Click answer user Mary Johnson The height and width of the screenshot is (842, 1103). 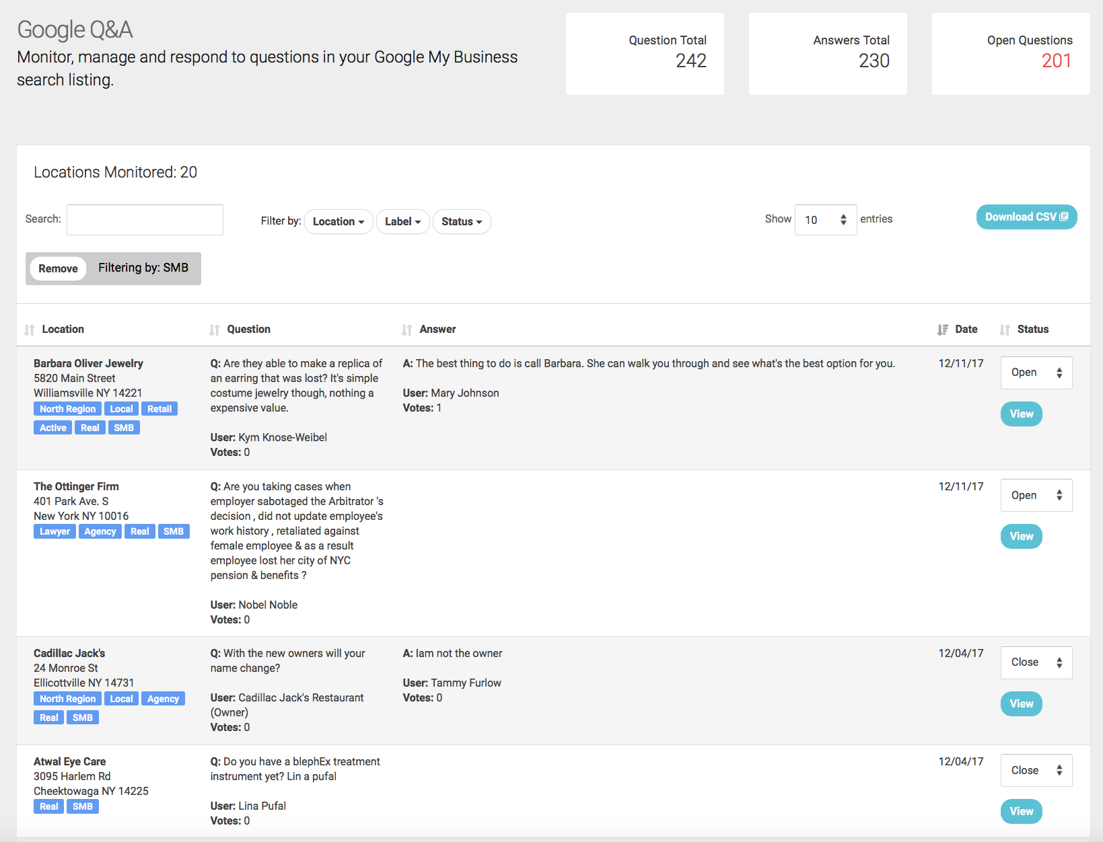tap(465, 393)
